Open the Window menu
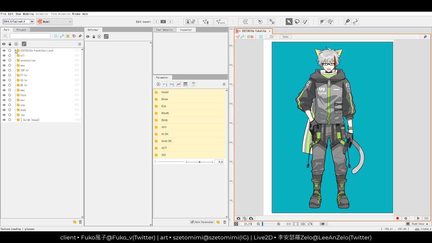The image size is (432, 243). click(x=77, y=14)
